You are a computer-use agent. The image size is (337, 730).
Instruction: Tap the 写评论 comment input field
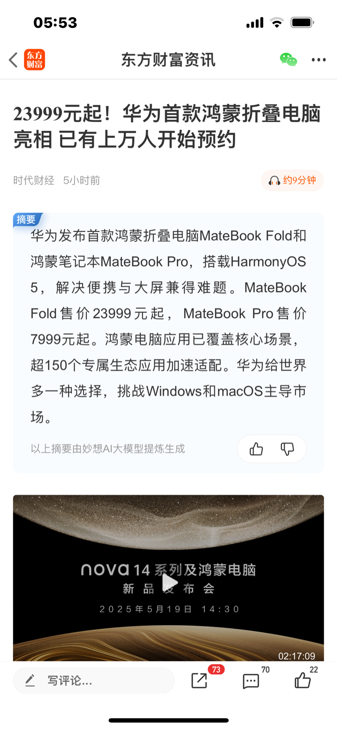[x=93, y=680]
